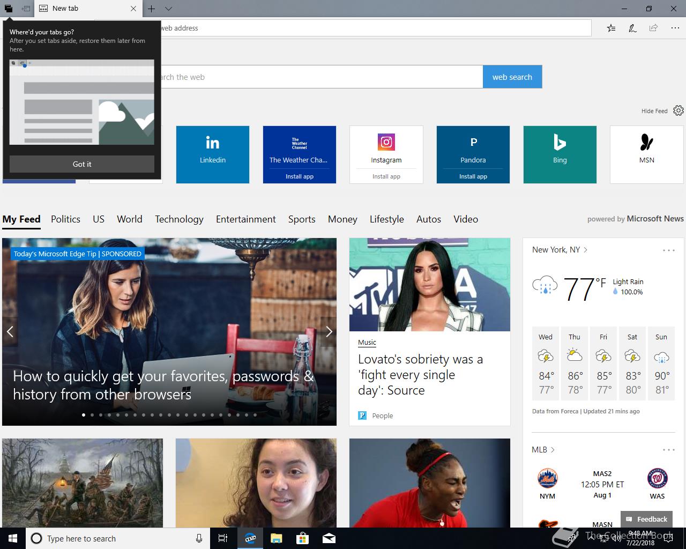The height and width of the screenshot is (549, 686).
Task: Click the Microsoft News link
Action: (655, 219)
